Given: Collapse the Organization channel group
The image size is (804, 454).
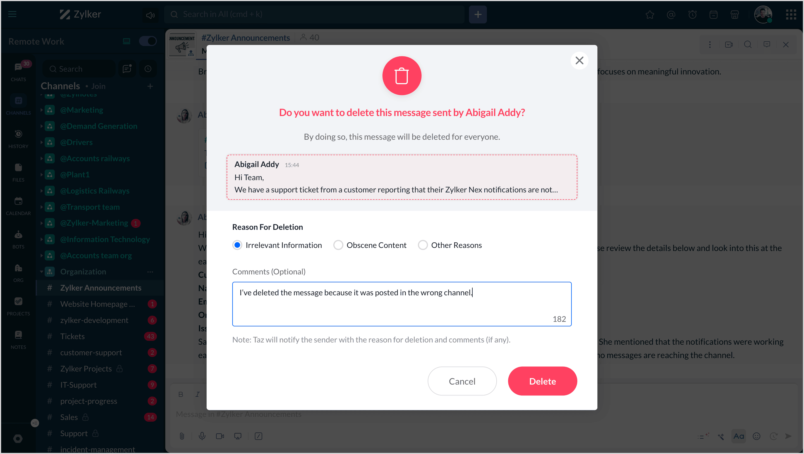Looking at the screenshot, I should [x=42, y=272].
